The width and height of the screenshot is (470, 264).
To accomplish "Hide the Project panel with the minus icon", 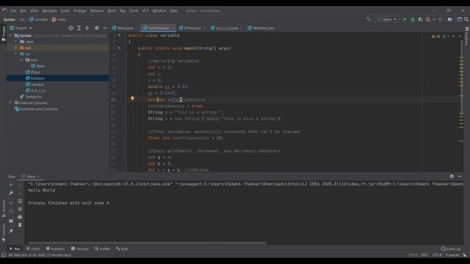I will (105, 28).
